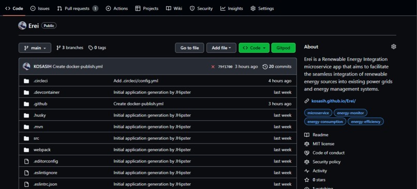Open the Wiki tab
417x189 pixels.
(x=174, y=8)
